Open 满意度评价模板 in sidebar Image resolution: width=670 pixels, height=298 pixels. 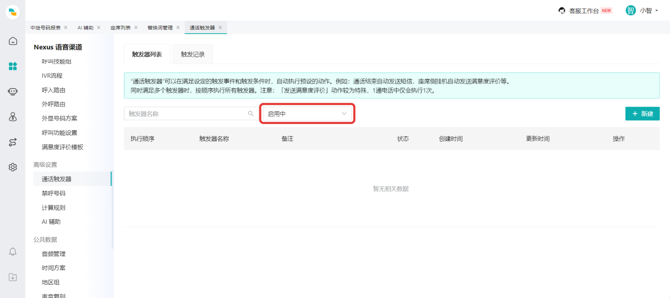62,147
